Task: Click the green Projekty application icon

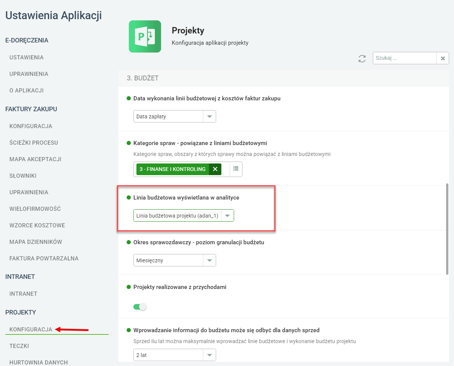Action: [x=145, y=36]
